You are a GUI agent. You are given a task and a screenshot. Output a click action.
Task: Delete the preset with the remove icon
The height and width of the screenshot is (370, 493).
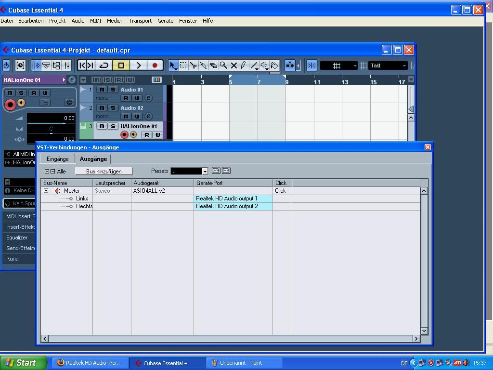point(226,171)
